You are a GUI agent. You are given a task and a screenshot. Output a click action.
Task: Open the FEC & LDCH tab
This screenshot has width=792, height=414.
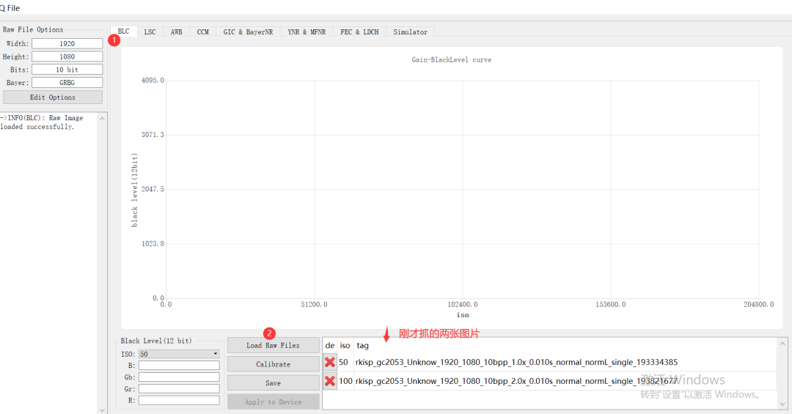coord(360,32)
